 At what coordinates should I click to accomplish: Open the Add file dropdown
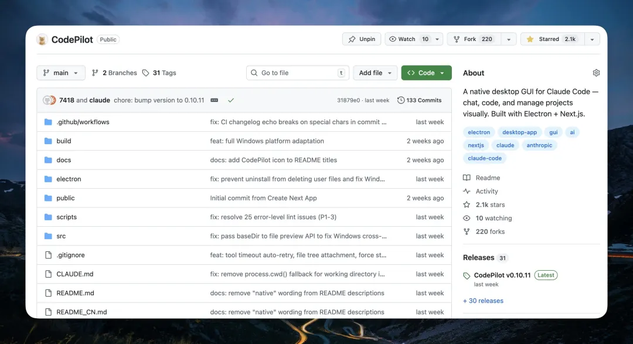pos(375,73)
